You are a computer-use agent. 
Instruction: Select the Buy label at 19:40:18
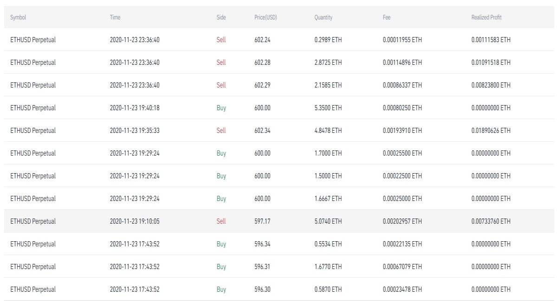(221, 108)
